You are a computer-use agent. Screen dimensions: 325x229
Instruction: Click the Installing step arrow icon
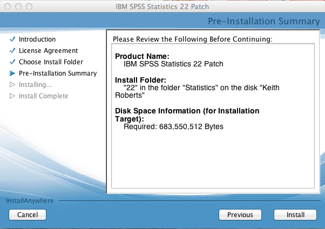[12, 84]
